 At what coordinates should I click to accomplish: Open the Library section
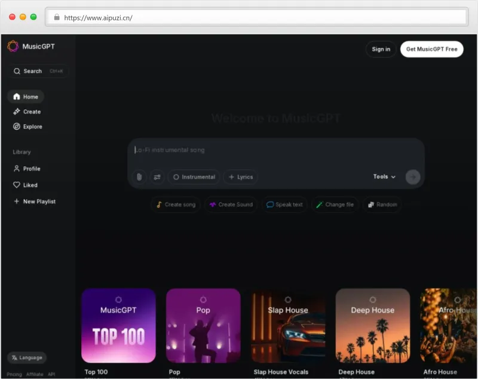[21, 152]
